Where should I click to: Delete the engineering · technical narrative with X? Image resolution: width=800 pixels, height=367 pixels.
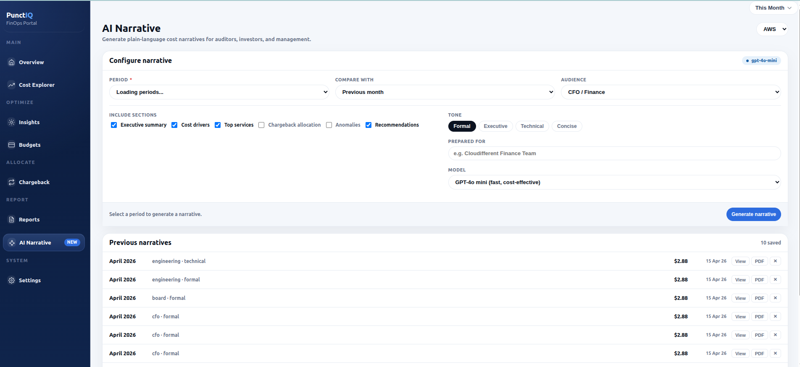(775, 261)
